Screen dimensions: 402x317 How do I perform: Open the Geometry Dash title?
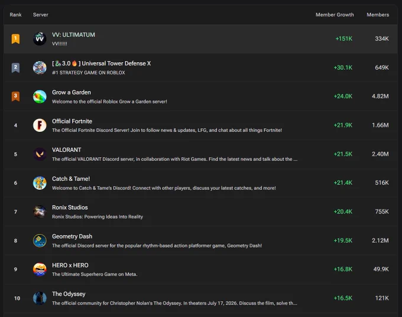(x=72, y=237)
